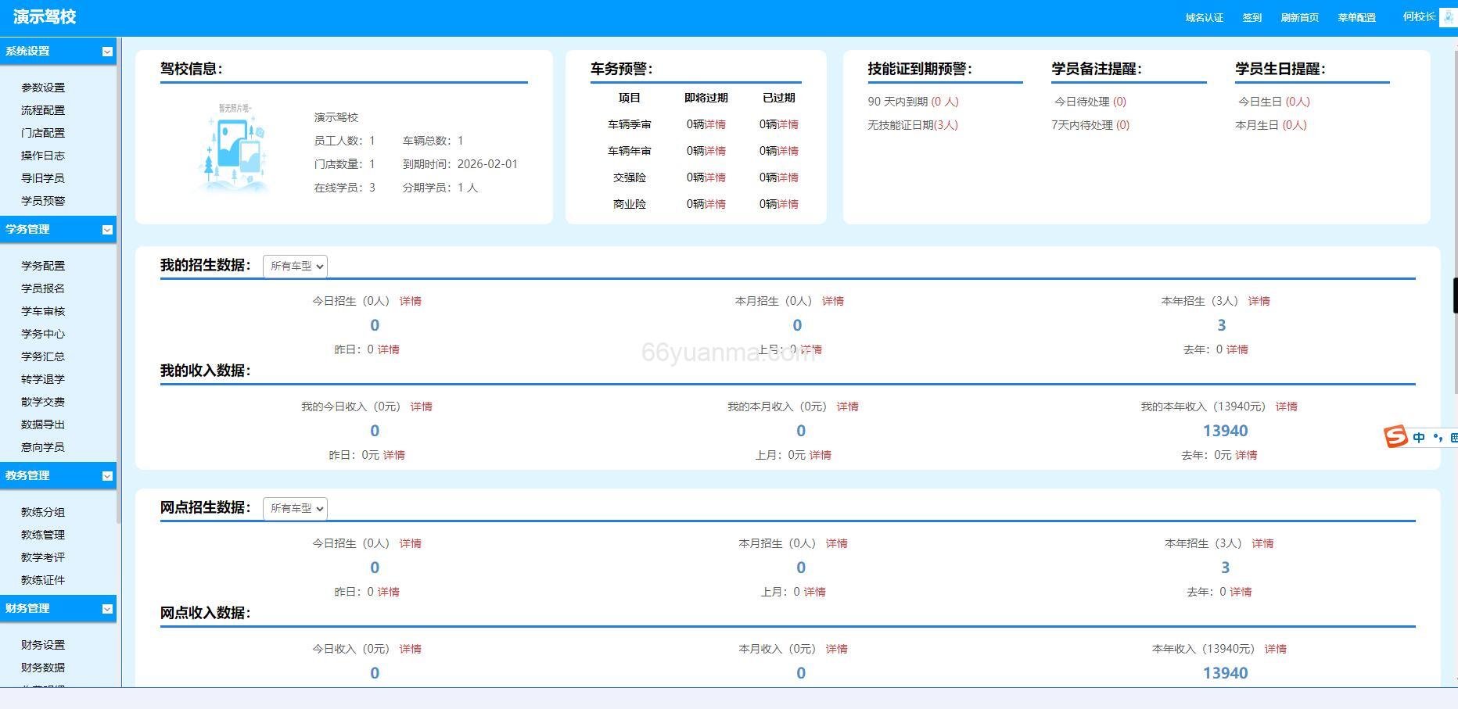Select 签到 in the top menu
Viewport: 1458px width, 709px height.
pyautogui.click(x=1252, y=16)
